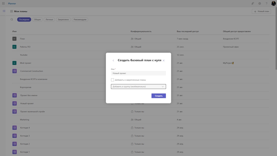Click the Новый план button
The width and height of the screenshot is (277, 156).
click(261, 11)
